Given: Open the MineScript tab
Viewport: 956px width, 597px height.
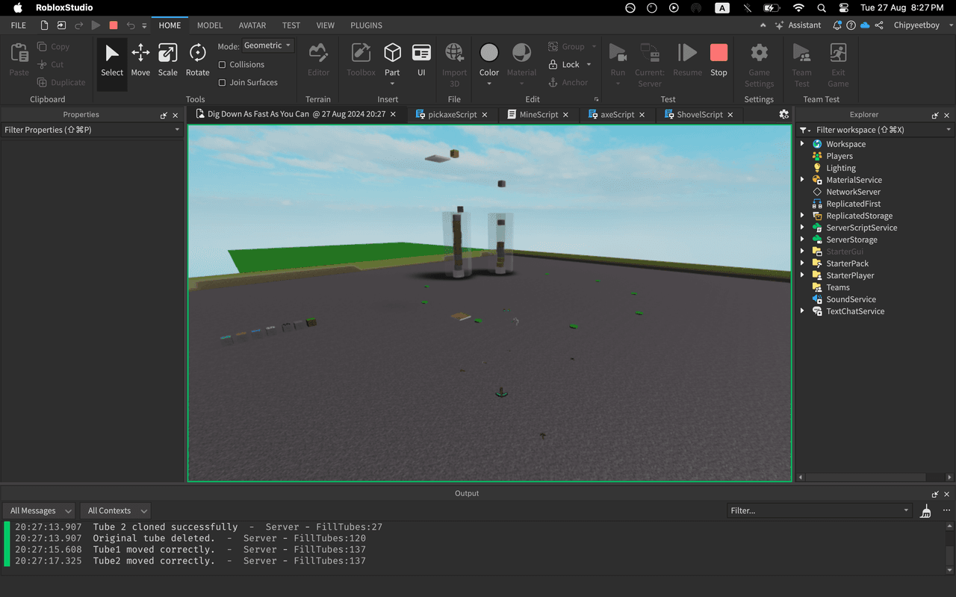Looking at the screenshot, I should (538, 115).
